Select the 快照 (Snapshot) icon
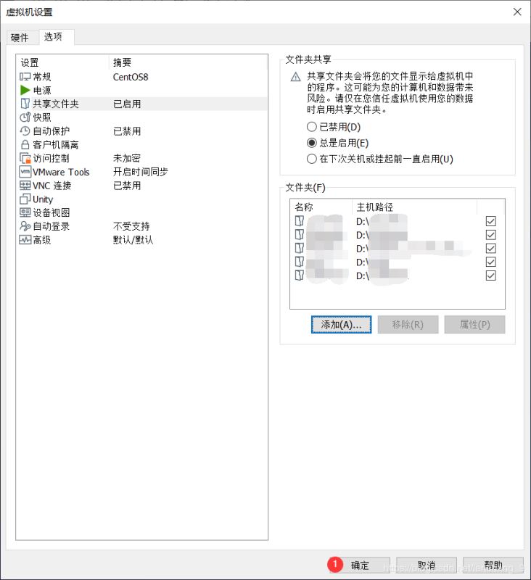The image size is (531, 580). [25, 117]
